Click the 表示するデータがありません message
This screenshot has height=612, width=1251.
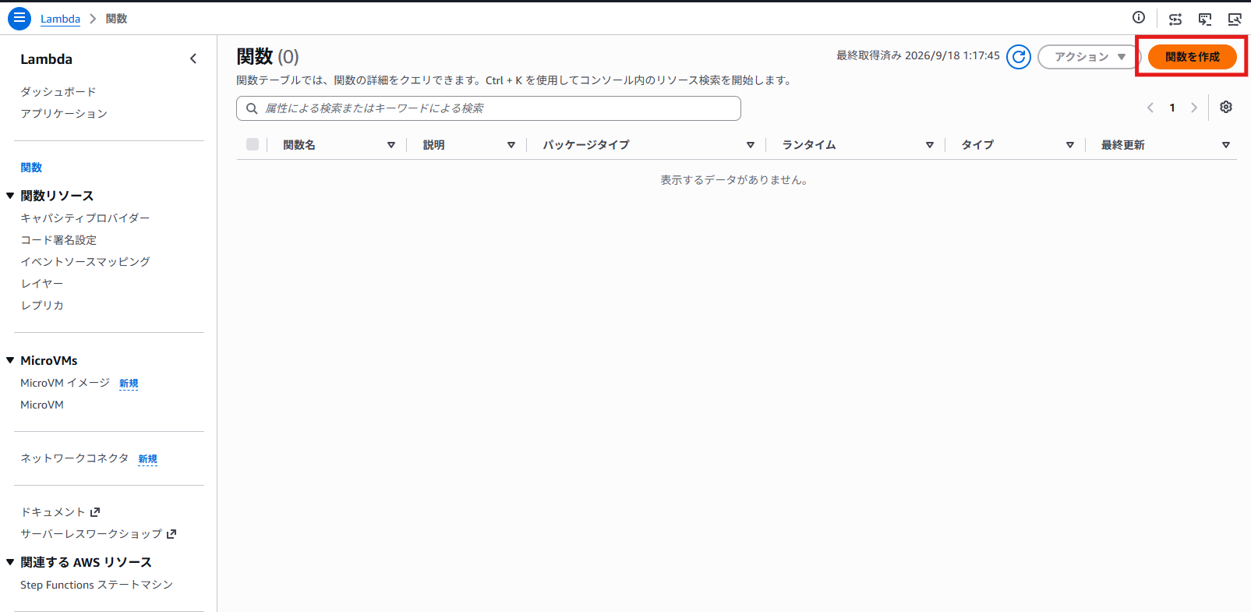[736, 180]
